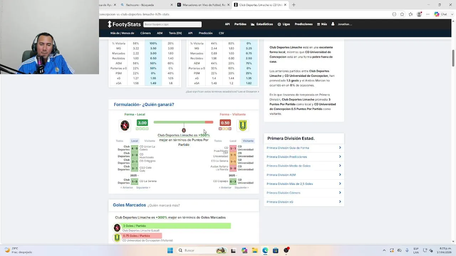The image size is (456, 256).
Task: Select Visitante filter under Forma Visitante
Action: click(248, 141)
